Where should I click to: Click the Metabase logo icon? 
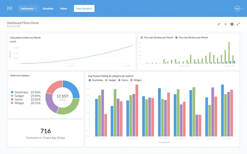tap(10, 8)
